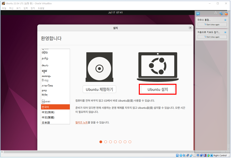Image resolution: width=231 pixels, height=158 pixels.
Task: Click the audio speaker status icon
Action: click(x=184, y=155)
